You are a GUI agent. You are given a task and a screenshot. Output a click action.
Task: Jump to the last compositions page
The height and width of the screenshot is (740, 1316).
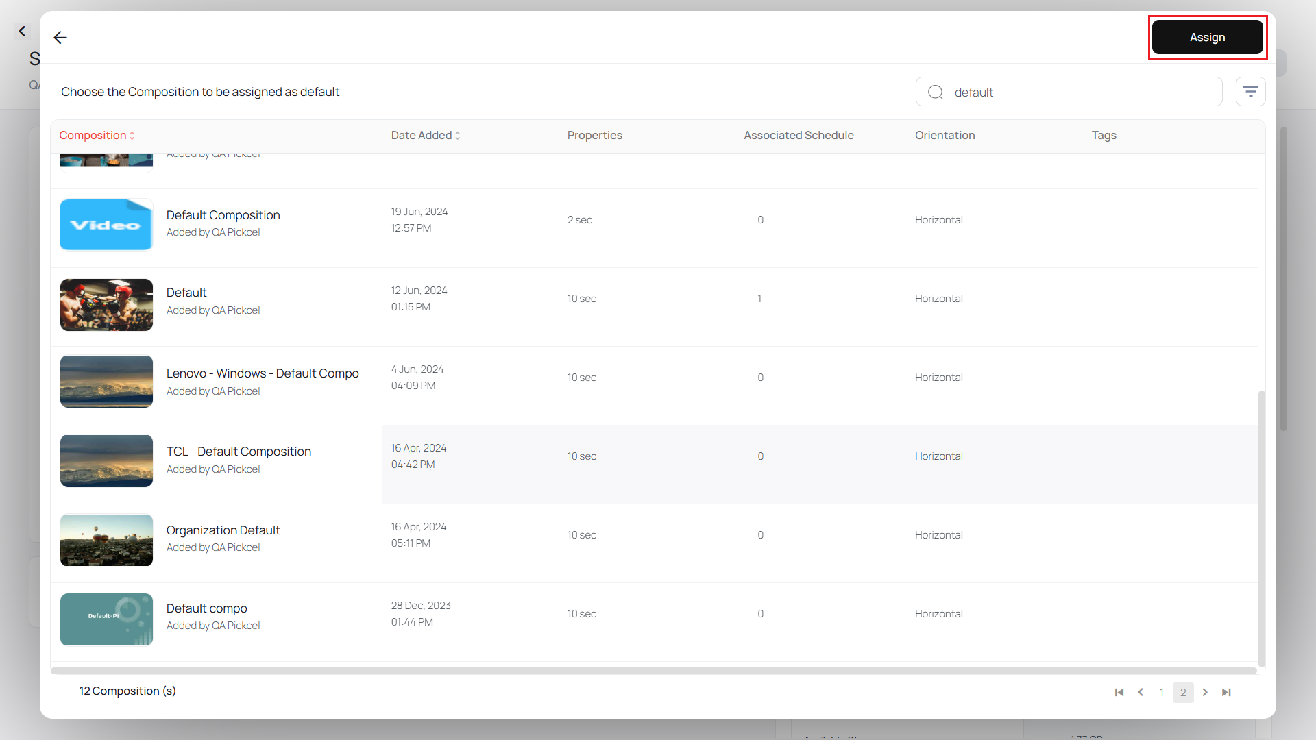pos(1226,692)
